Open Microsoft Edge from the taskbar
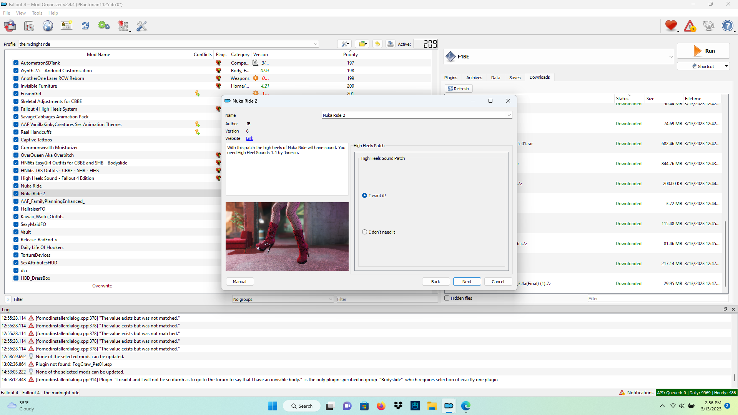The width and height of the screenshot is (738, 415). tap(466, 406)
